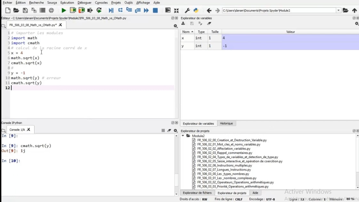Open the Outils menu

point(128,3)
